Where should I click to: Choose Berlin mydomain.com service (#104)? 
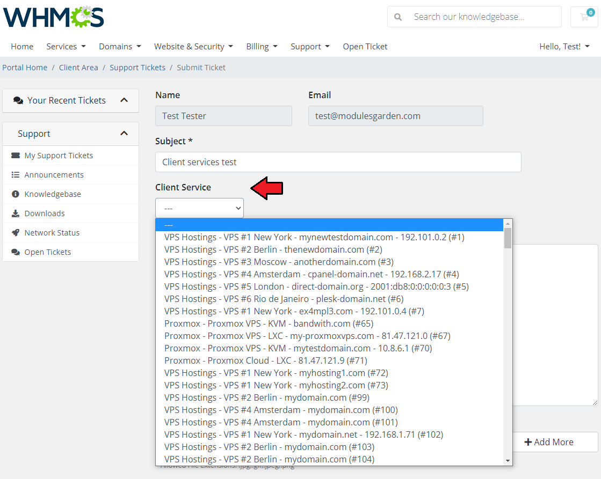pos(329,459)
